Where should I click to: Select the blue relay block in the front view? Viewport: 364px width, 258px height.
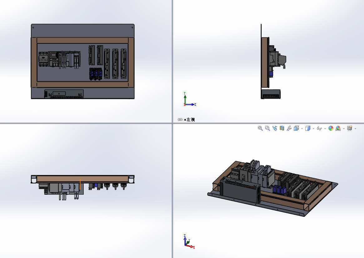point(96,74)
